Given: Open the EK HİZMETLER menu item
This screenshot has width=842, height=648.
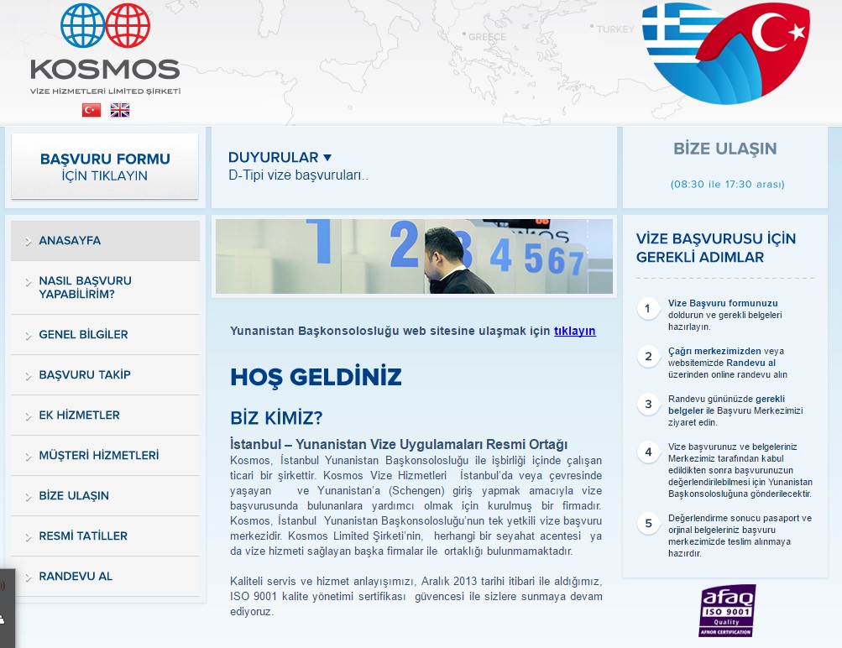Looking at the screenshot, I should (105, 415).
